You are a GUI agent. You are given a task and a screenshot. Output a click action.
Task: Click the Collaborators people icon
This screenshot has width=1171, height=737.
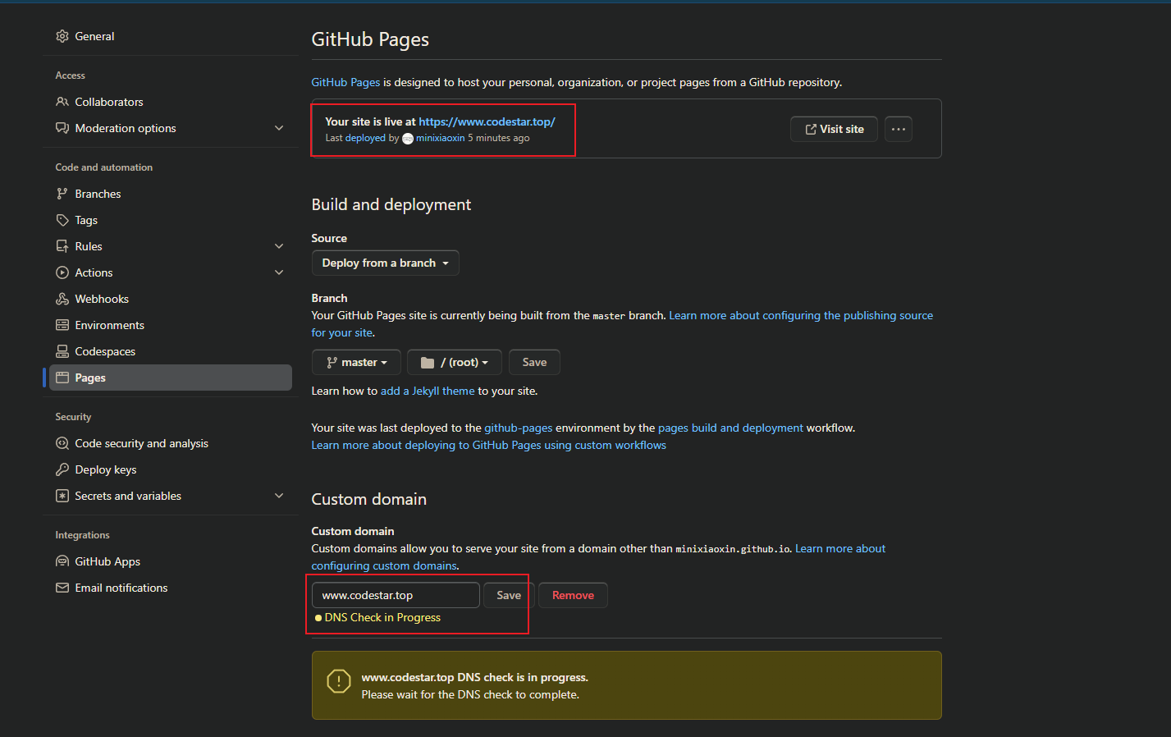[62, 102]
